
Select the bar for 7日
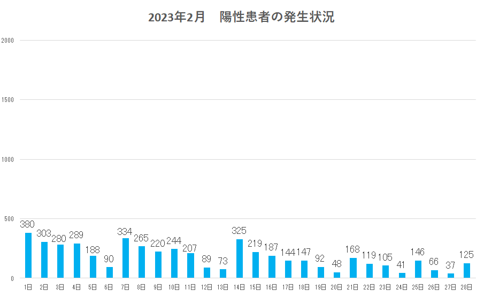pyautogui.click(x=126, y=258)
